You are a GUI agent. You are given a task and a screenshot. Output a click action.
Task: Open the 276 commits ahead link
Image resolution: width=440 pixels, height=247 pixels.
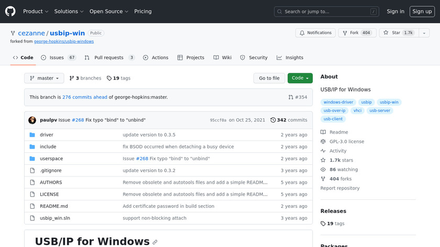pyautogui.click(x=85, y=97)
